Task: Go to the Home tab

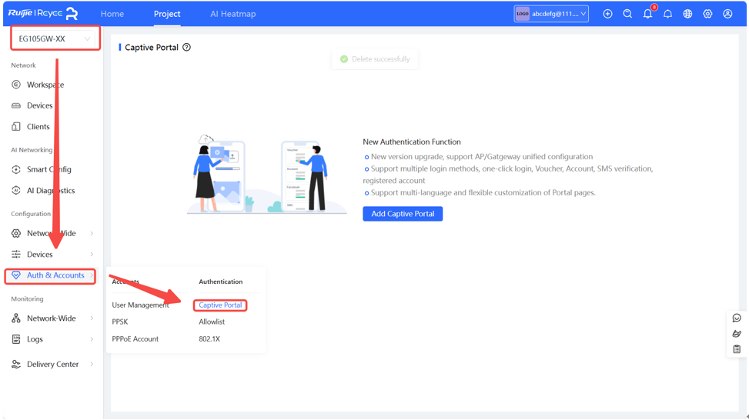Action: 112,14
